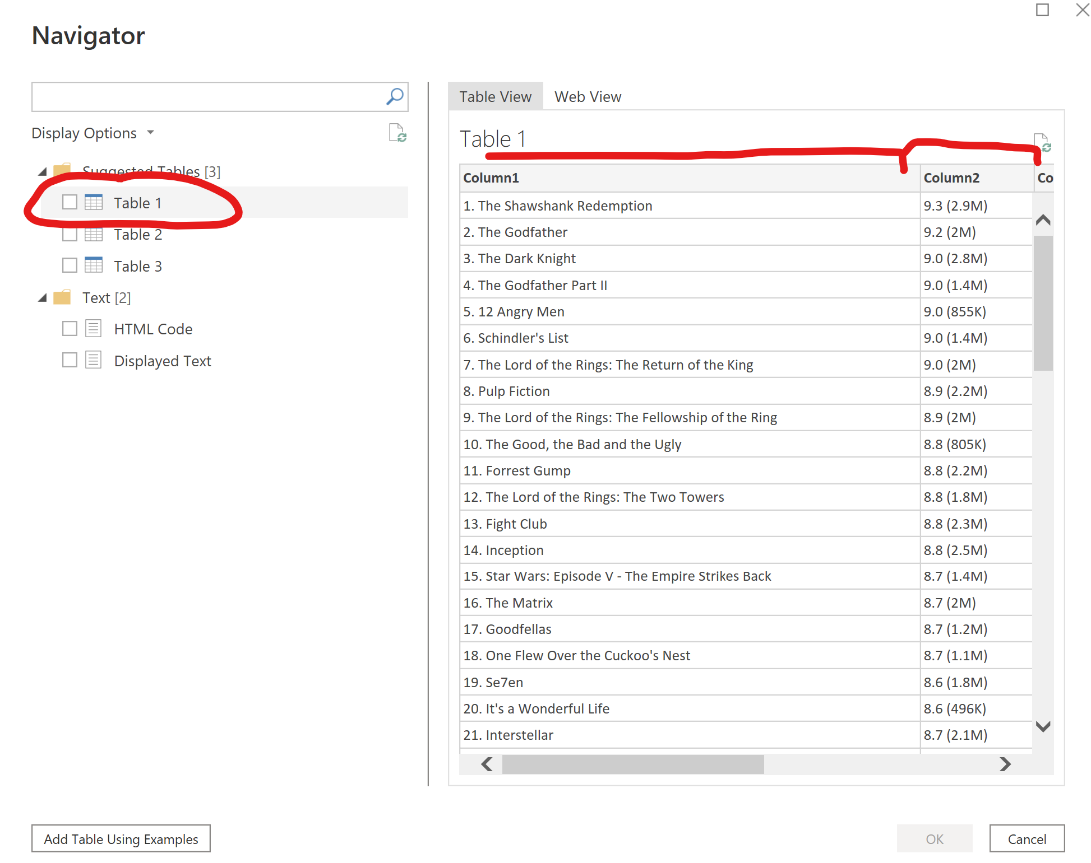1091x863 pixels.
Task: Click the Text folder icon
Action: (62, 297)
